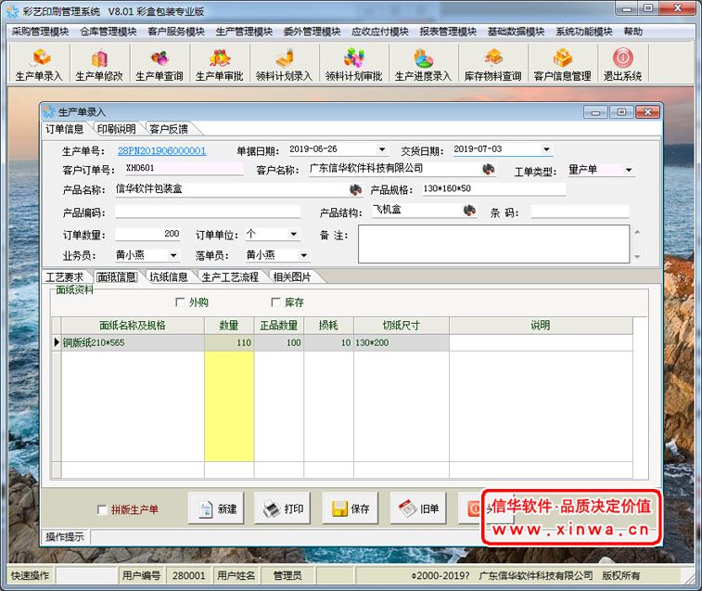This screenshot has height=591, width=702.
Task: Open 生产单查询 toolbar icon
Action: 160,64
